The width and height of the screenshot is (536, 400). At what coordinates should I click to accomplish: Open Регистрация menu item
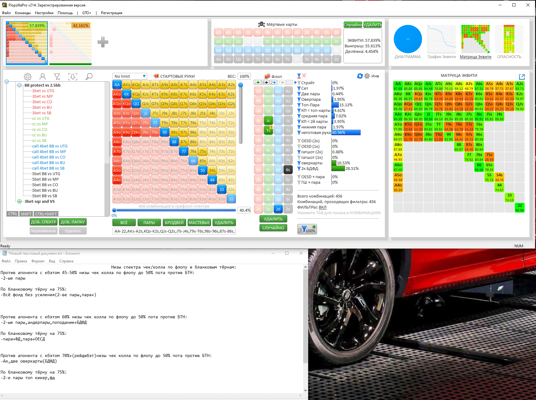pyautogui.click(x=112, y=13)
